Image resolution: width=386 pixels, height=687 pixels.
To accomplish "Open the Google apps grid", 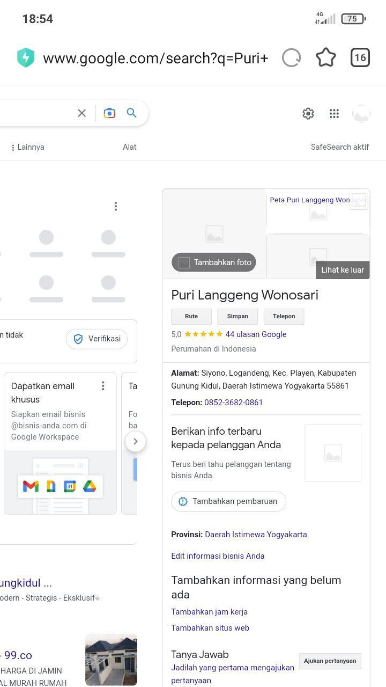I will [x=335, y=113].
